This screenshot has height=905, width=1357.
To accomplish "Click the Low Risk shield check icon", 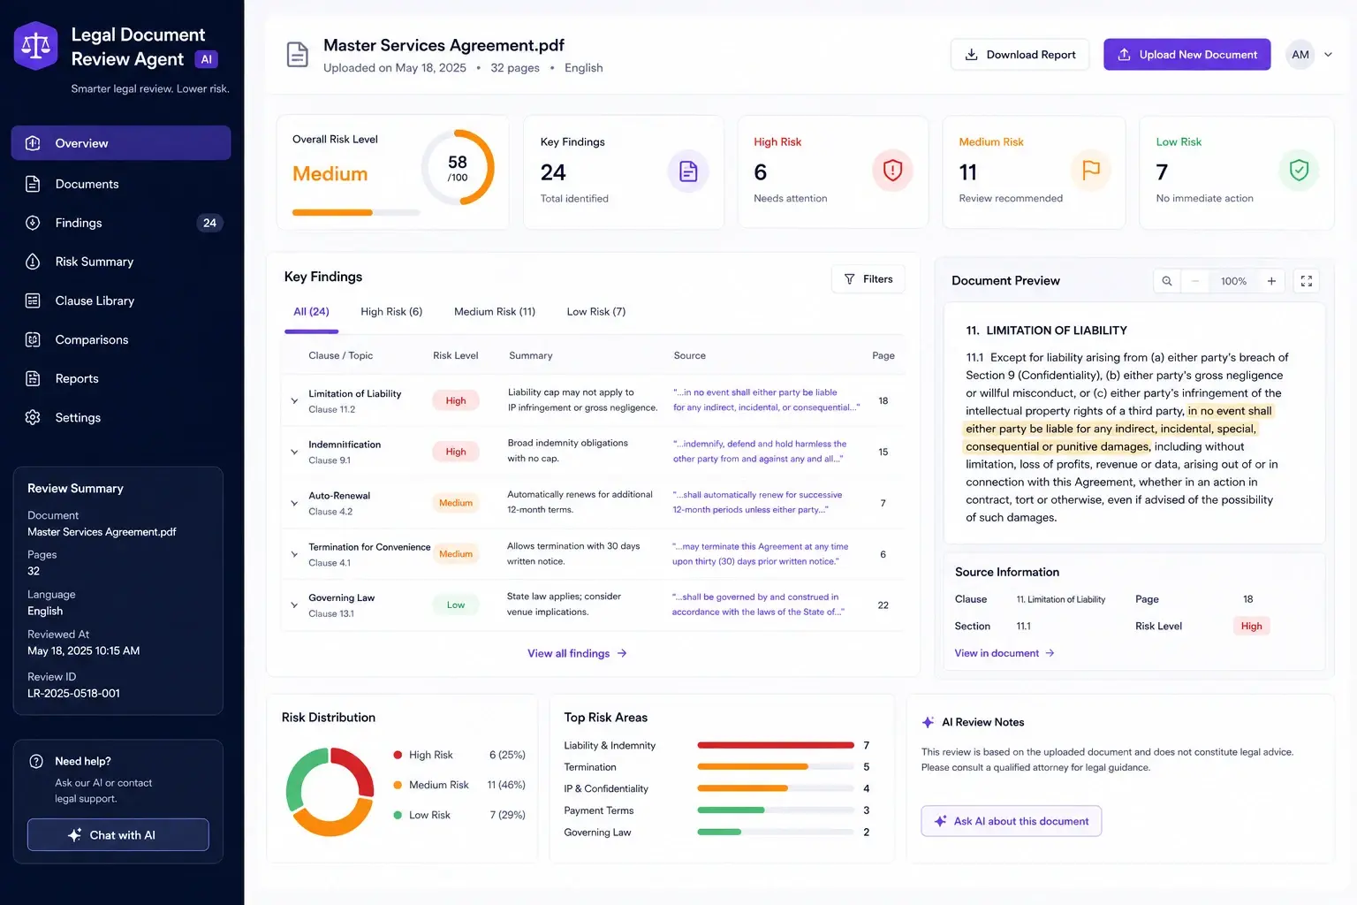I will tap(1299, 170).
